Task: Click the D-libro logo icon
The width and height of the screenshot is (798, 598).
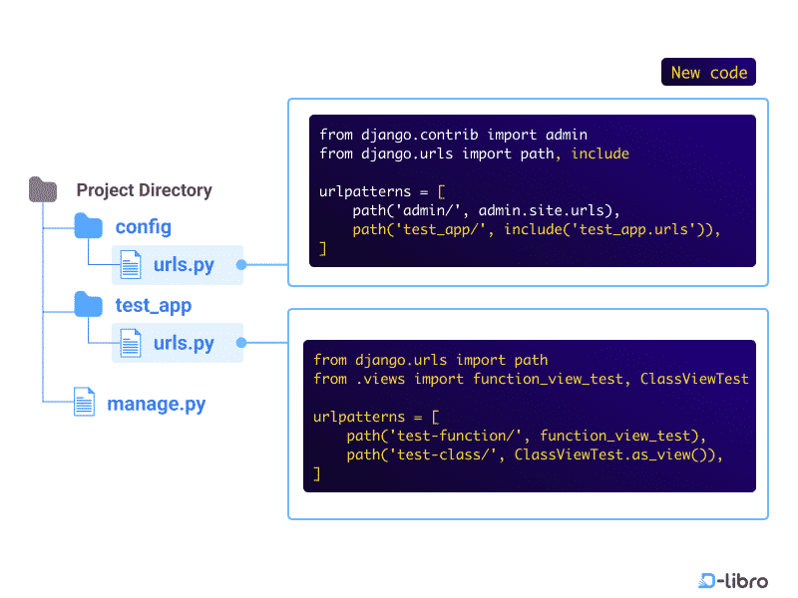Action: (705, 581)
